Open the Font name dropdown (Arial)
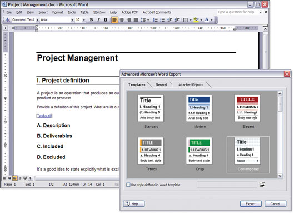 [72, 20]
